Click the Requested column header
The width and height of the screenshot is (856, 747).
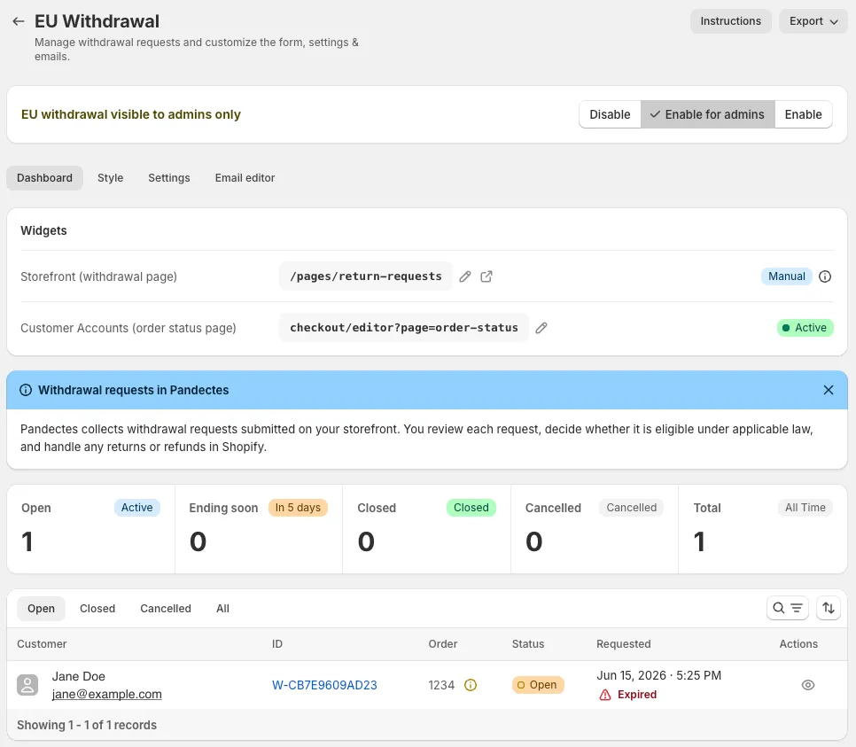tap(624, 644)
